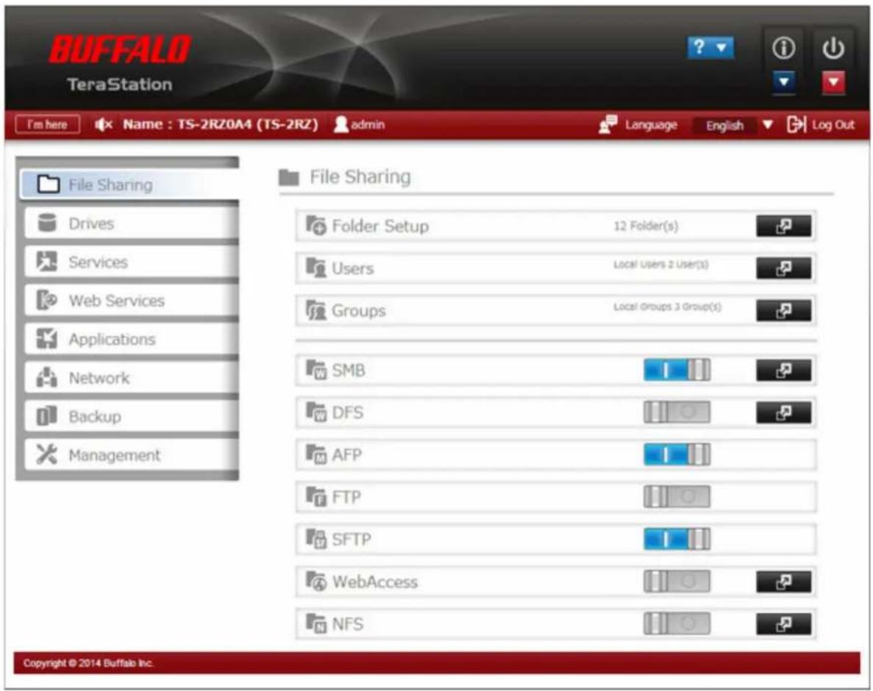873x691 pixels.
Task: Expand the red arrow under power icon
Action: (x=833, y=82)
